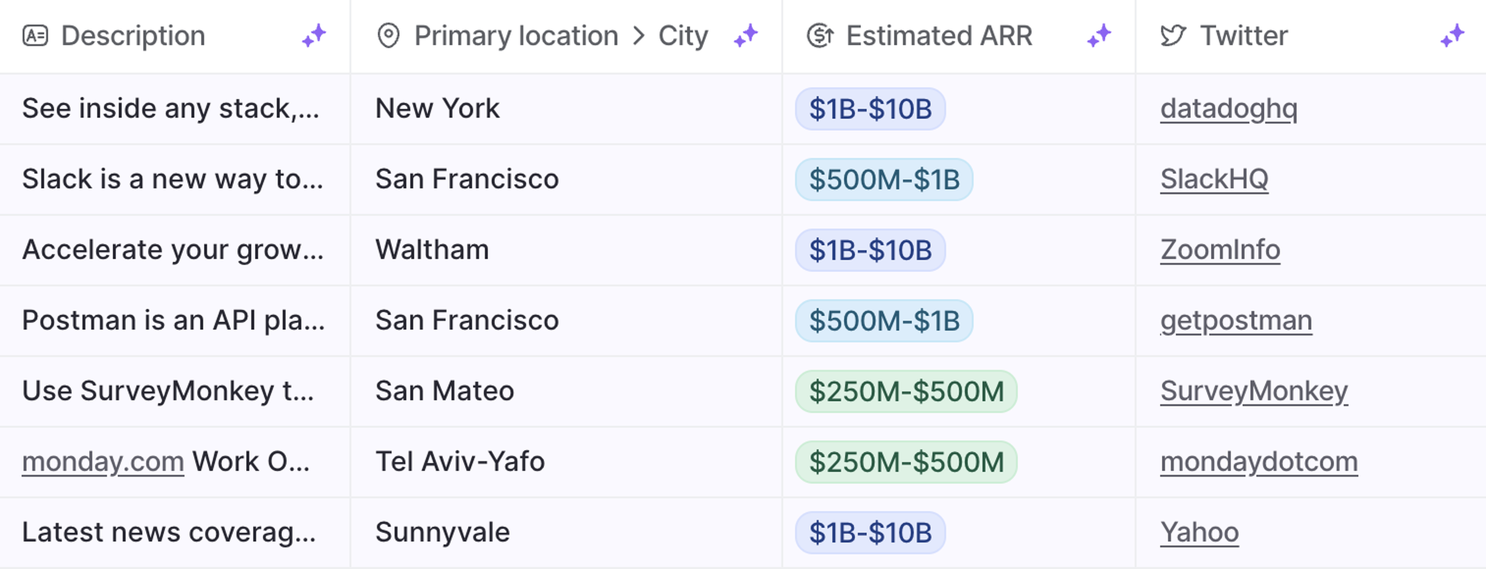Viewport: 1486px width, 569px height.
Task: Click the location pin icon in header
Action: click(x=388, y=36)
